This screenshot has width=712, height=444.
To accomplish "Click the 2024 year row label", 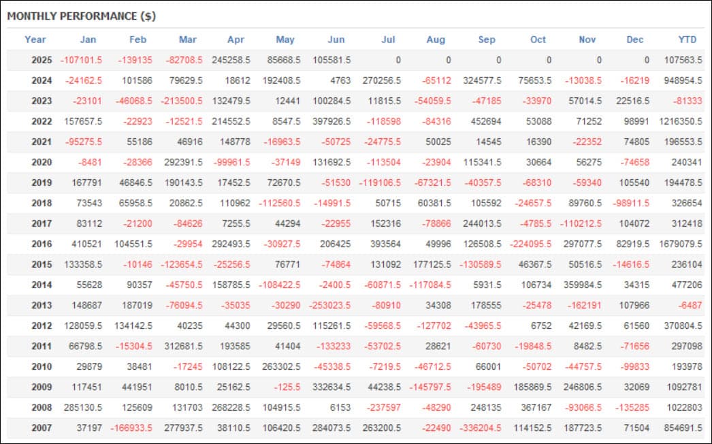I will click(x=42, y=80).
